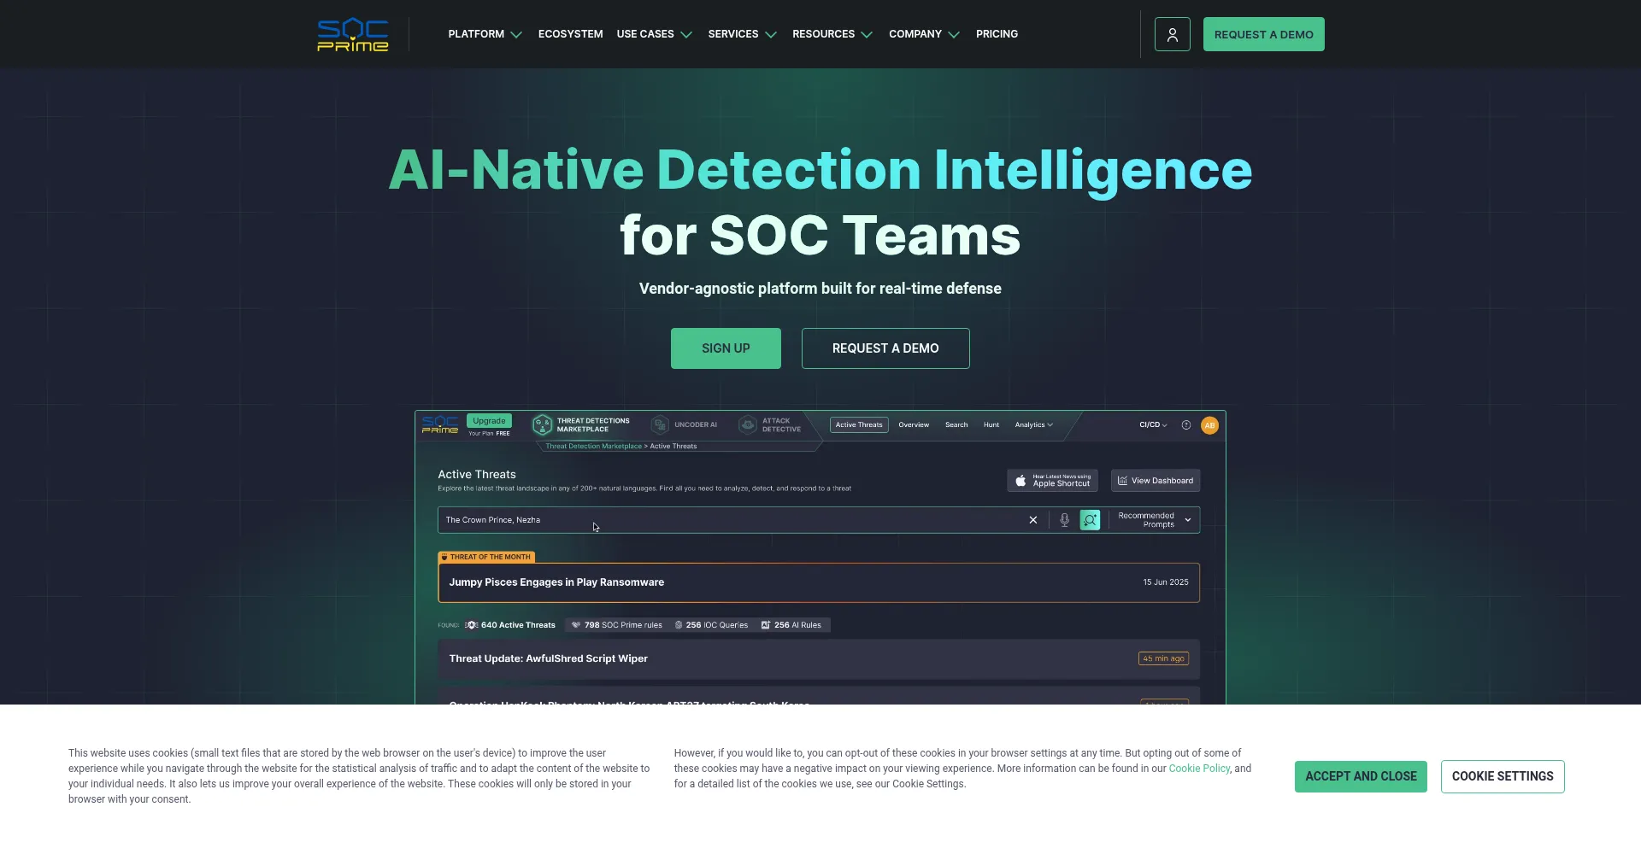Click the help question mark icon

click(x=1185, y=425)
